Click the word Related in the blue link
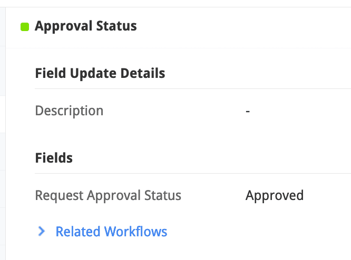Image resolution: width=351 pixels, height=260 pixels. click(79, 232)
